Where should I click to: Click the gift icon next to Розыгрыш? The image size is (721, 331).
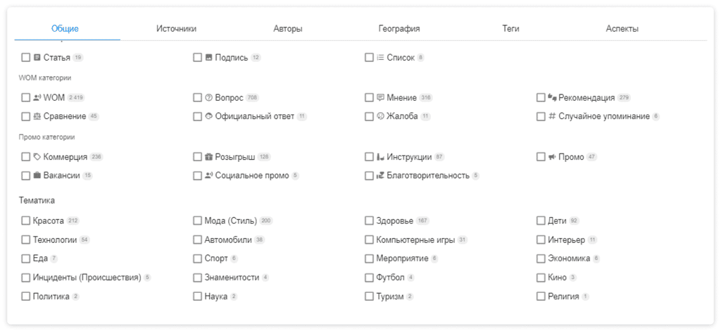pos(208,157)
